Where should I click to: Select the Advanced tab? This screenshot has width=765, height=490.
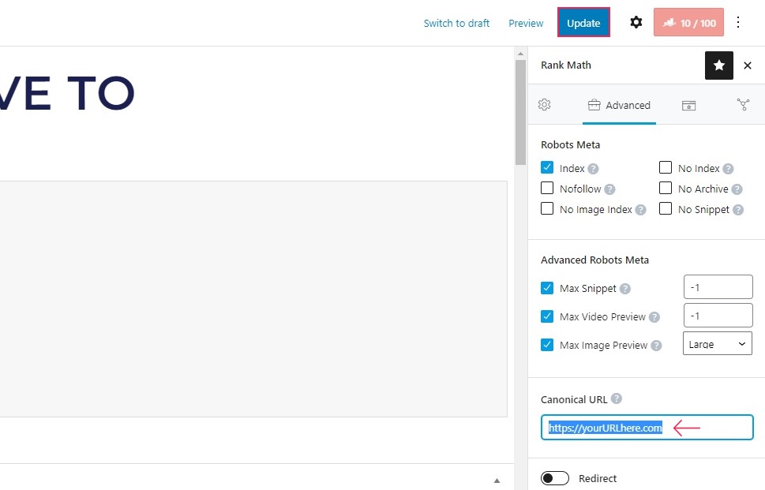click(619, 105)
